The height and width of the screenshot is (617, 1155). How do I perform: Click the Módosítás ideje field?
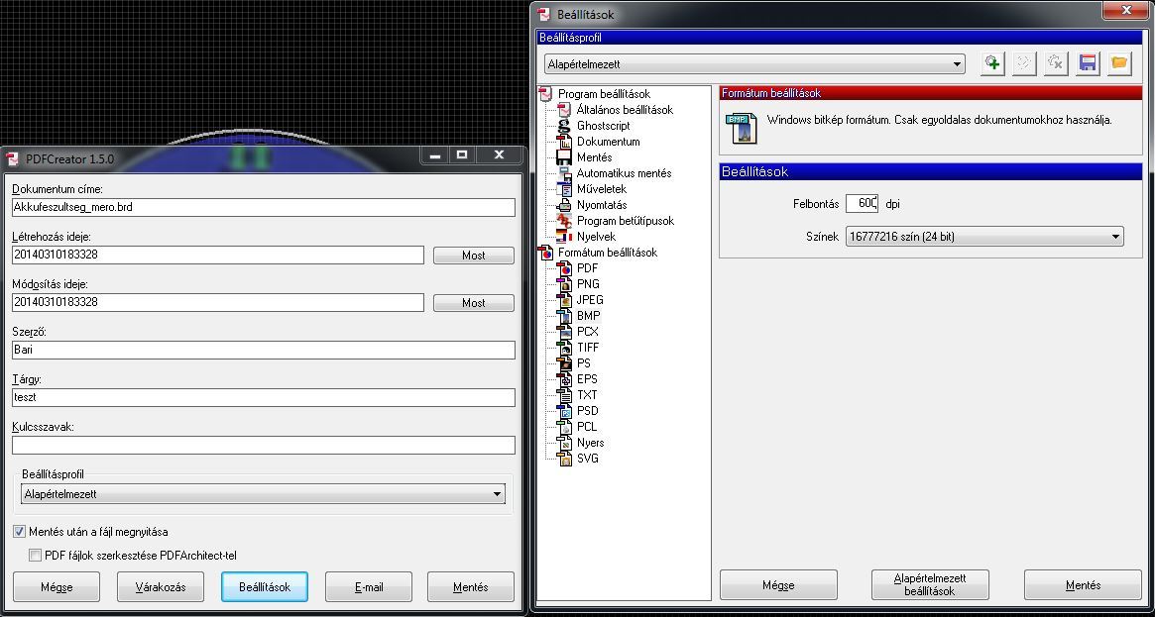point(218,302)
